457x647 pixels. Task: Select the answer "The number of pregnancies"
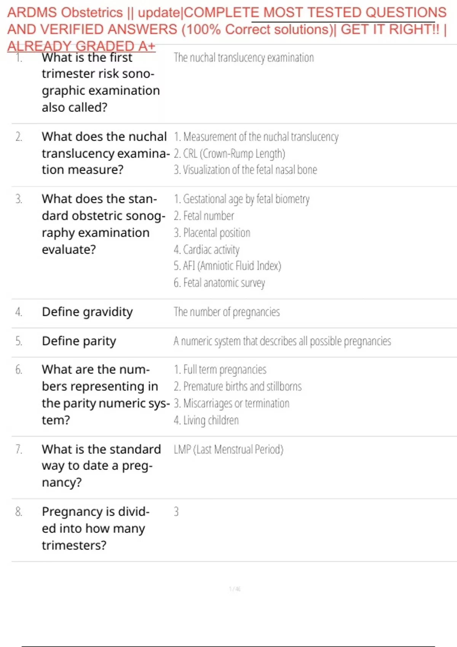[x=227, y=312]
